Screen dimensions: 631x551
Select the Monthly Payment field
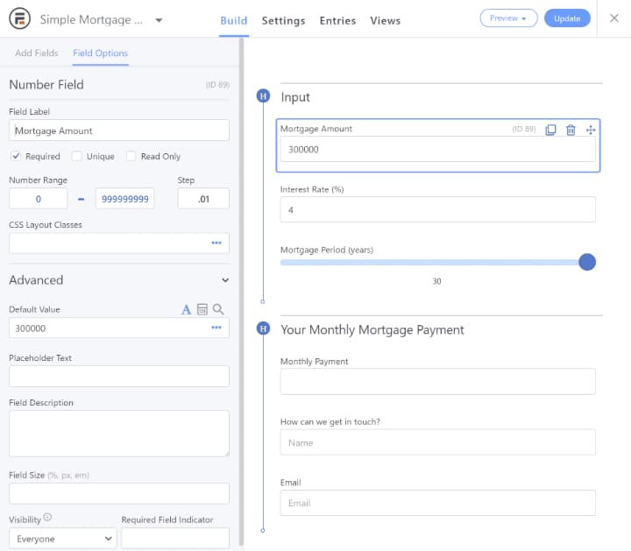[x=438, y=381]
